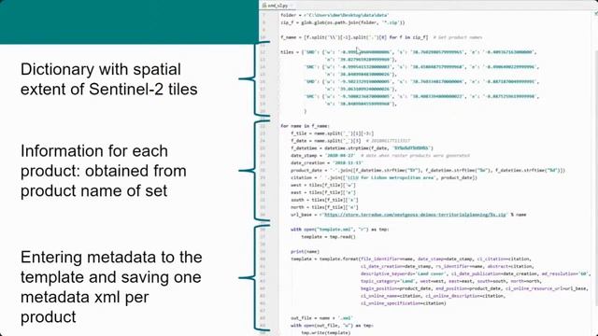Open the store.terradue.com URL in the url_base line
This screenshot has width=598, height=336.
[415, 215]
